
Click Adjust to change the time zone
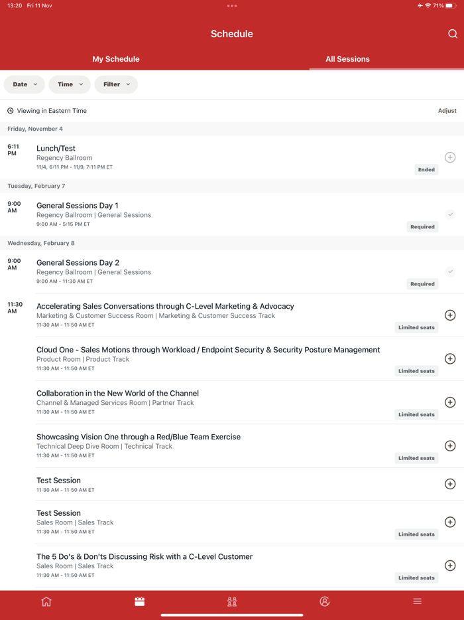point(447,110)
